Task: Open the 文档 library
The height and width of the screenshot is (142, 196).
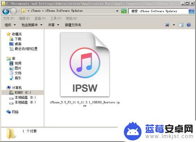Action: (x=18, y=73)
